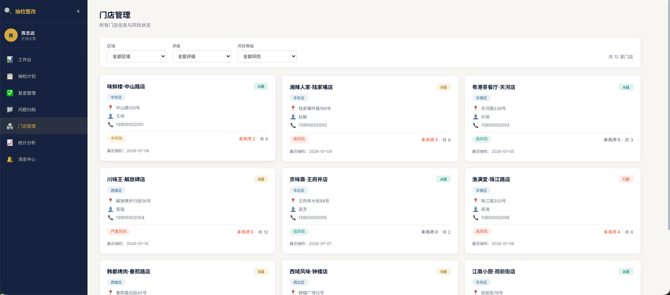Click person icon beside 周强
The width and height of the screenshot is (670, 295).
110,209
